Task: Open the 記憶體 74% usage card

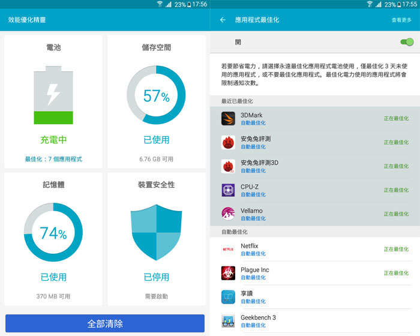Action: tap(53, 238)
